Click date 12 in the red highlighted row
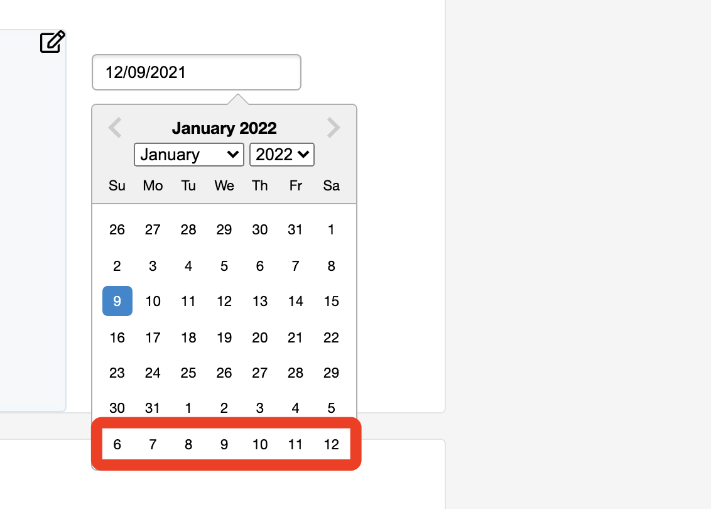 pyautogui.click(x=331, y=444)
